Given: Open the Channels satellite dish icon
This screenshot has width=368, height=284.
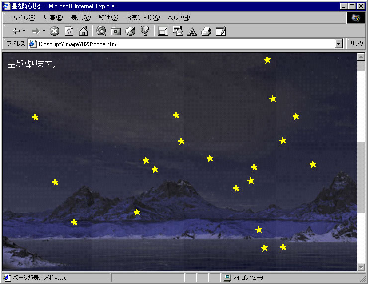Looking at the screenshot, I should (x=145, y=31).
